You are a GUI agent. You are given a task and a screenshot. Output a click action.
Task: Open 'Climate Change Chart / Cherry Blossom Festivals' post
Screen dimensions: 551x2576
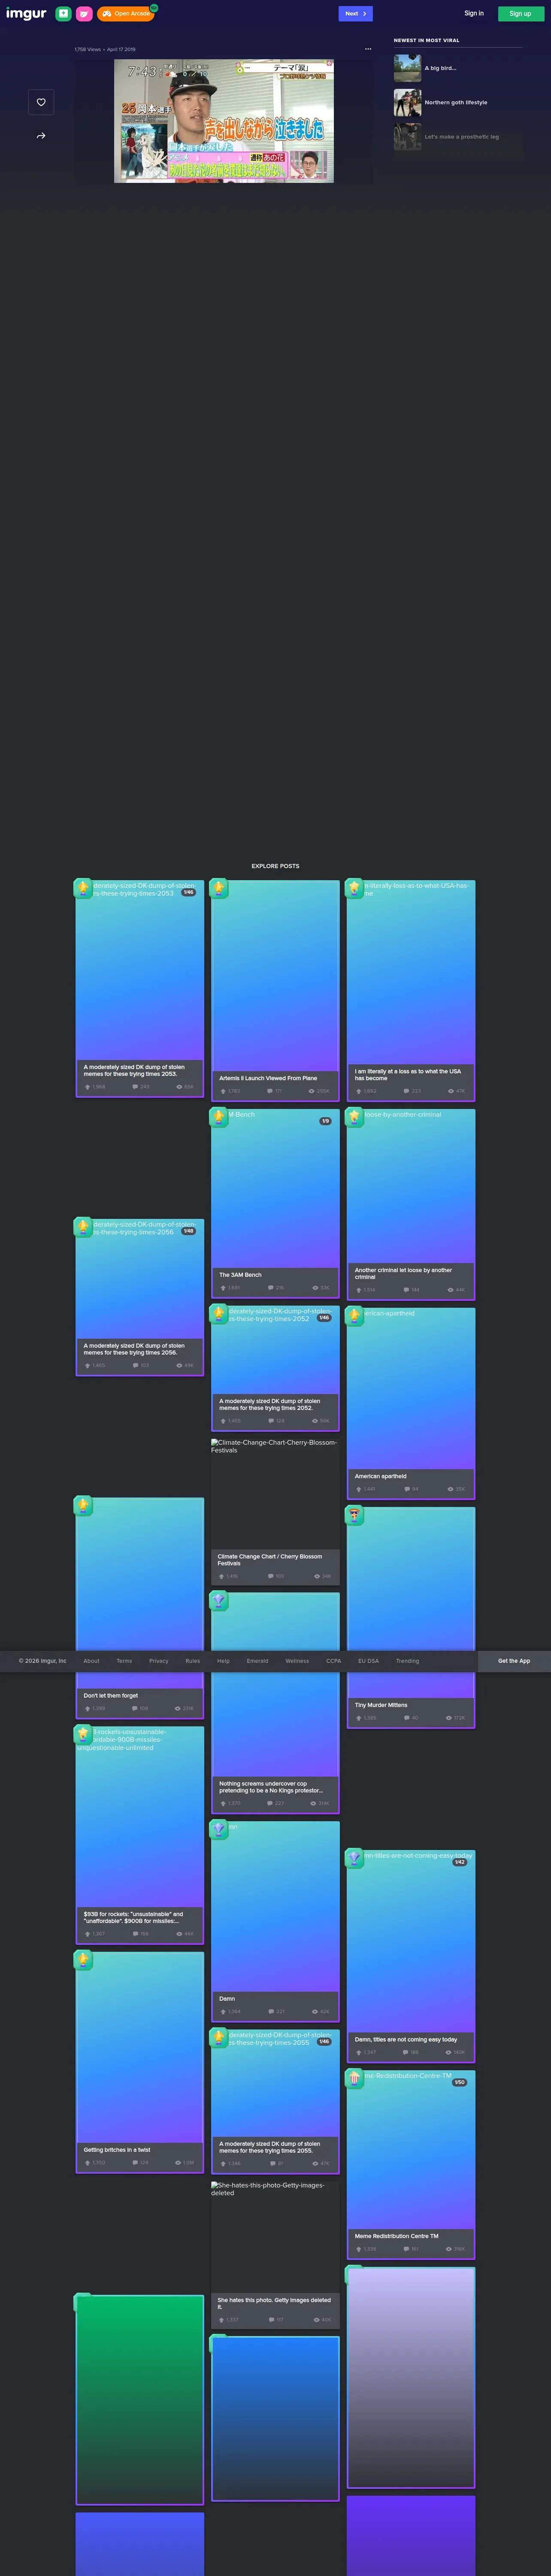coord(270,1560)
